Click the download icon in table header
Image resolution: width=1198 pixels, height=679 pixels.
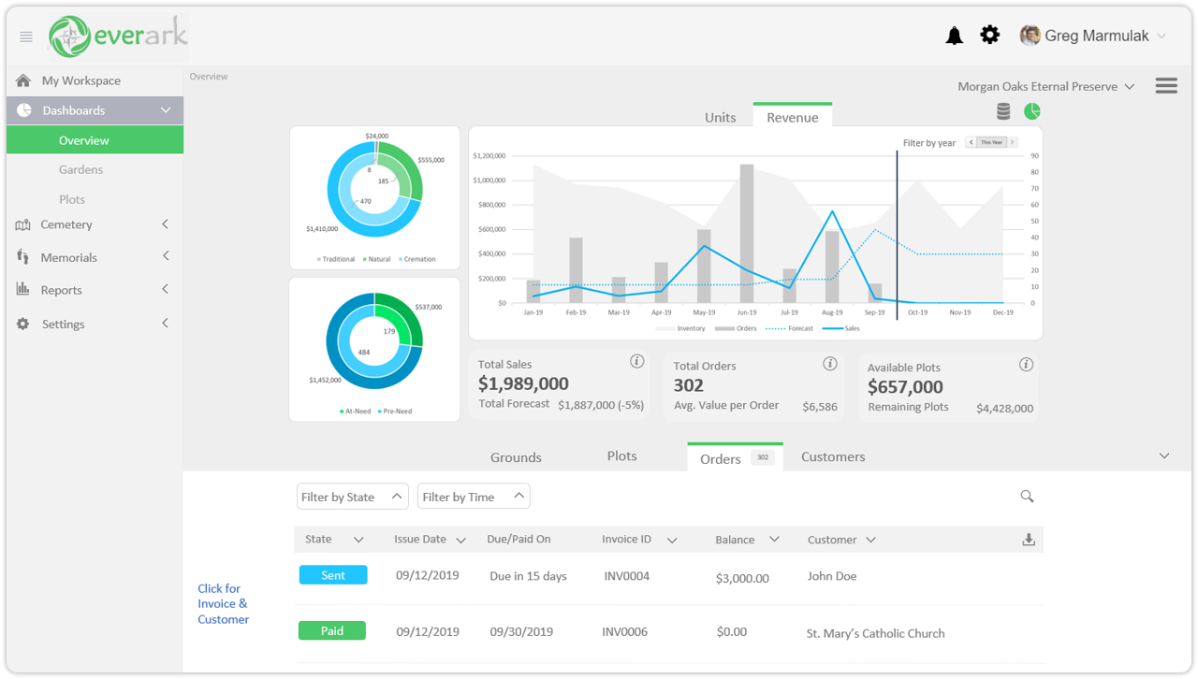coord(1029,540)
